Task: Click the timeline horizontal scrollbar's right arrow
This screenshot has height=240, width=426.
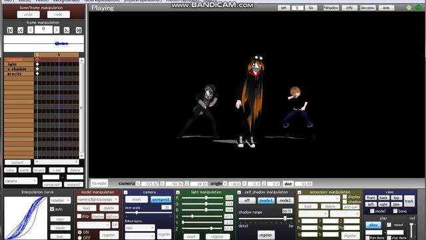Action: (77, 162)
